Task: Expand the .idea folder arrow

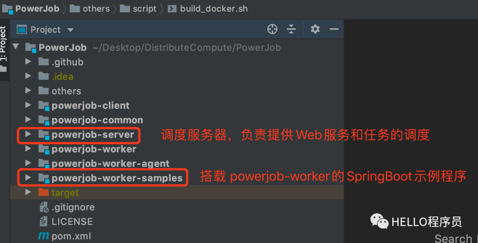Action: point(28,76)
